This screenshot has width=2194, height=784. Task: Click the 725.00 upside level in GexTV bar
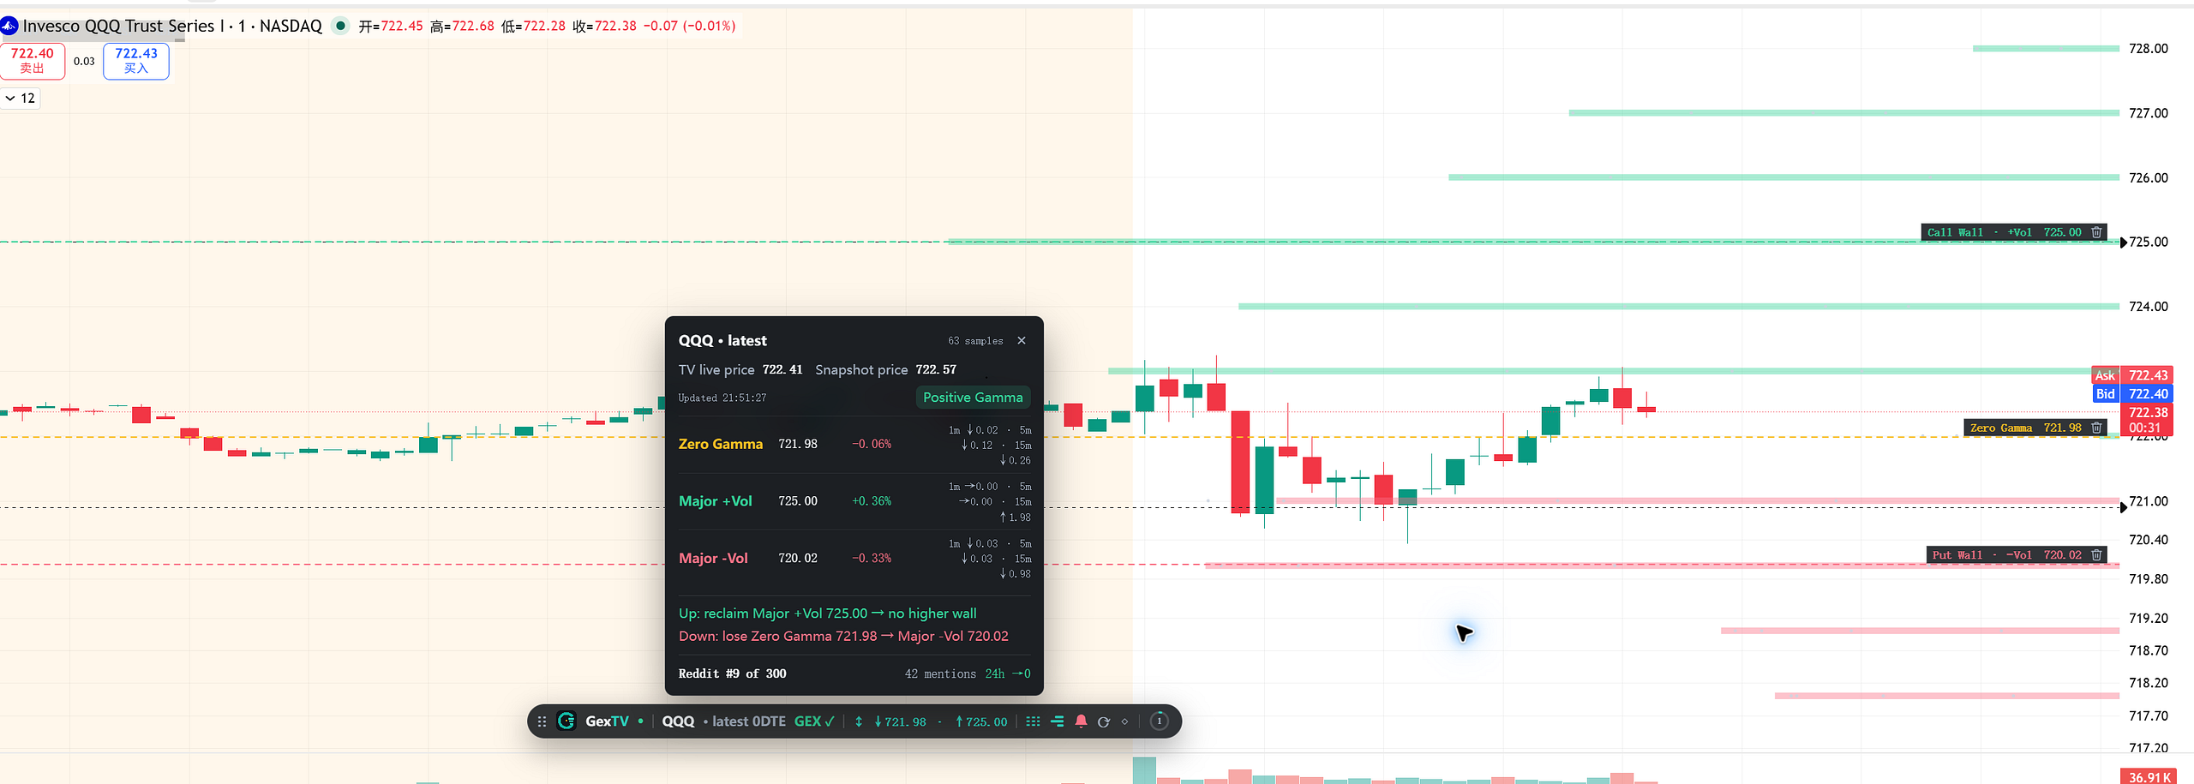[981, 721]
